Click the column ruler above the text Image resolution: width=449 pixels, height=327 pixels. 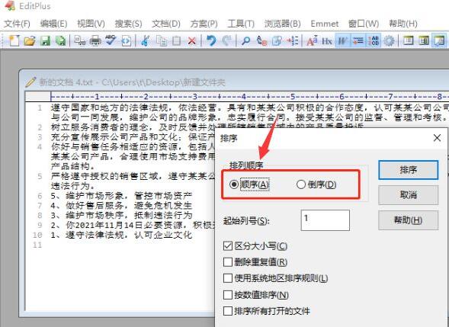[249, 97]
